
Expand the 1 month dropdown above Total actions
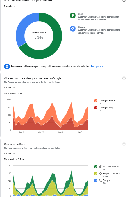pyautogui.click(x=10, y=154)
